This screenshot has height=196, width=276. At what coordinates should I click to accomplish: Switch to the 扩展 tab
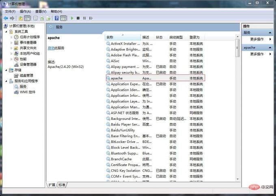[52, 185]
